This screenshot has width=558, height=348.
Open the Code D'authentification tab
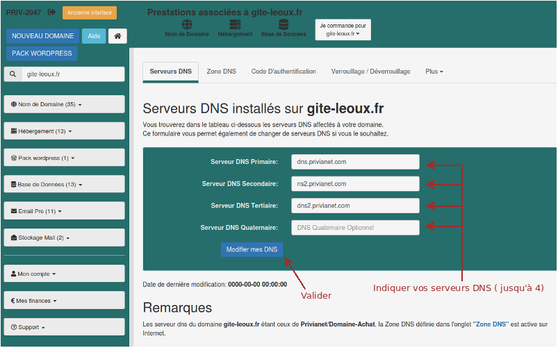tap(284, 72)
